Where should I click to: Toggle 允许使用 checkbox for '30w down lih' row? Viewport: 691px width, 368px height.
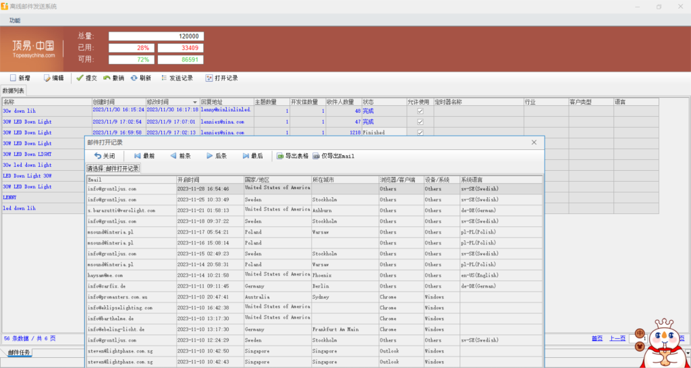[x=420, y=111]
